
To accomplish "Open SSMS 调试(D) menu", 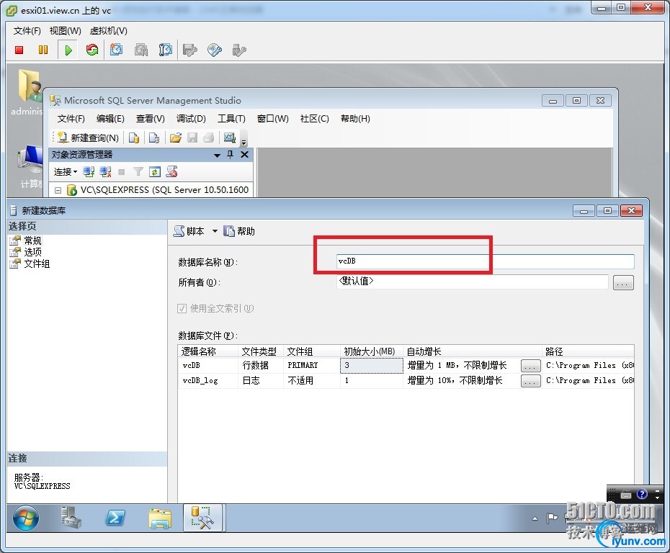I will 191,119.
